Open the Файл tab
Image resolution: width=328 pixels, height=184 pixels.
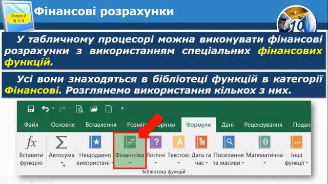(x=31, y=125)
